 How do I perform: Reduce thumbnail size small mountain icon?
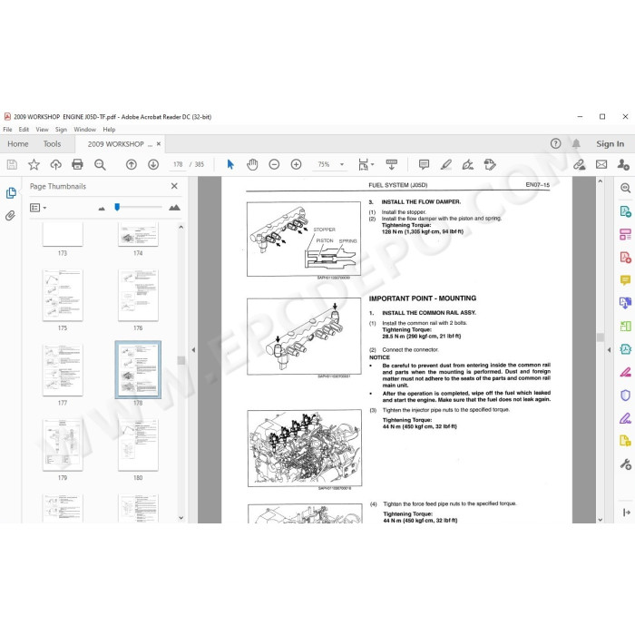102,208
